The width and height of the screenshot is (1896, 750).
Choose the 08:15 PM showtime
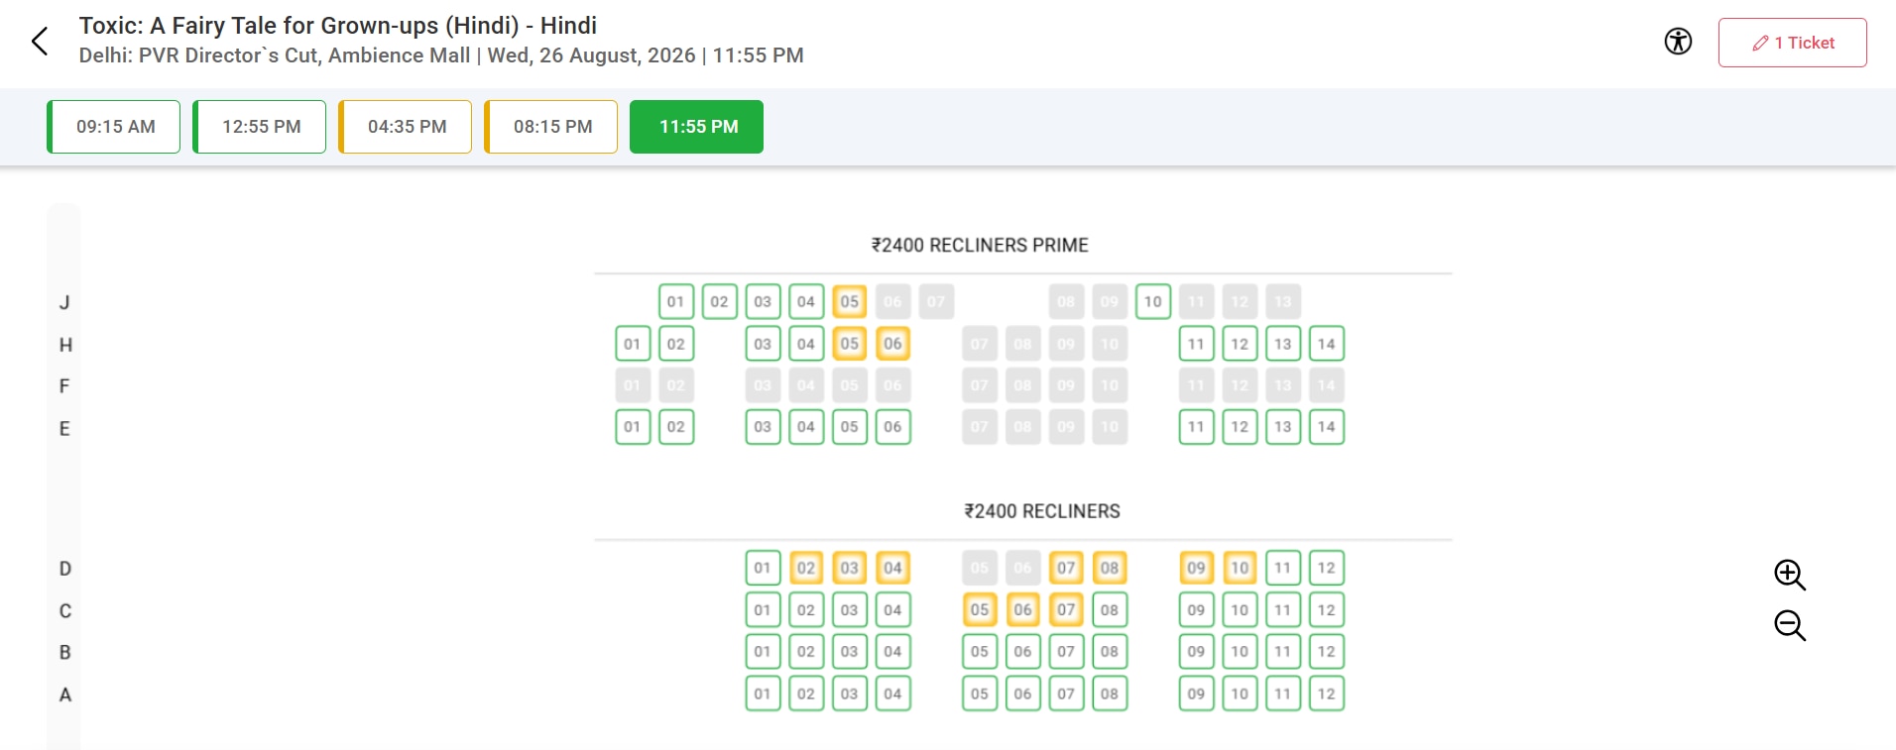coord(551,127)
